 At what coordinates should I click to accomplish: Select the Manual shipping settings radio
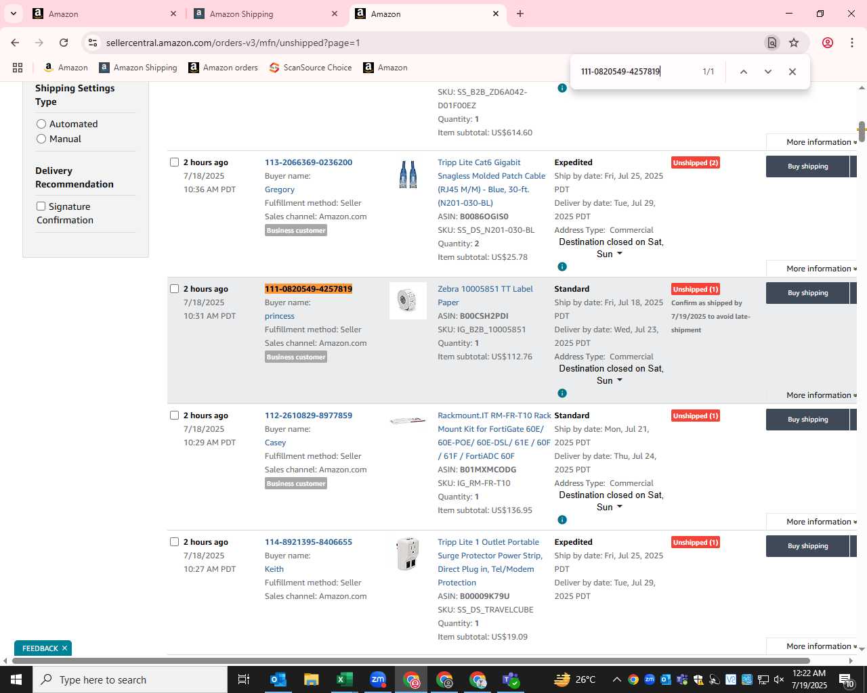point(41,139)
